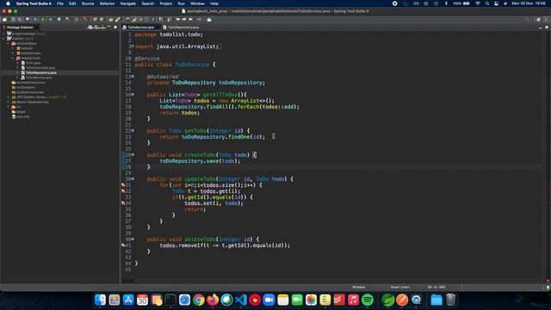Viewport: 551px width, 310px height.
Task: Collapse the getToDo method at line 22
Action: point(133,131)
